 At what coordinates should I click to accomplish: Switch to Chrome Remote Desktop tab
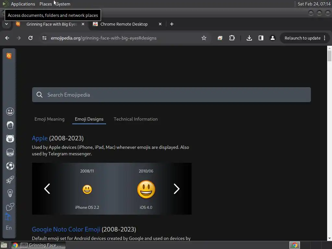coord(124,24)
